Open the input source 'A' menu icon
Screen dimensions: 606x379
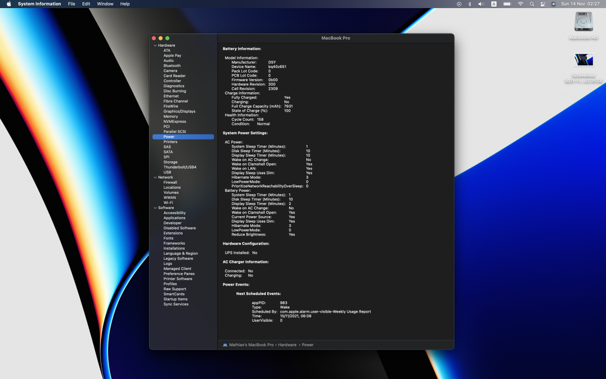[x=494, y=4]
